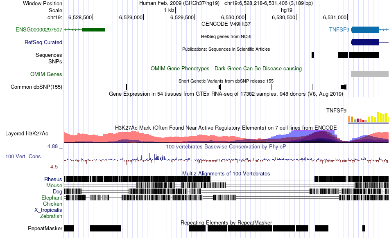The height and width of the screenshot is (238, 389).
Task: Click the 6,531,000 ruler position
Action: pyautogui.click(x=335, y=17)
